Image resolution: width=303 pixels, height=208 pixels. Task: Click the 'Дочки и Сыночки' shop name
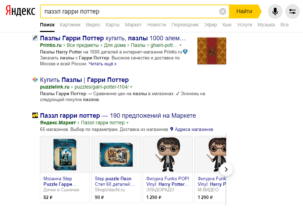pos(61,190)
